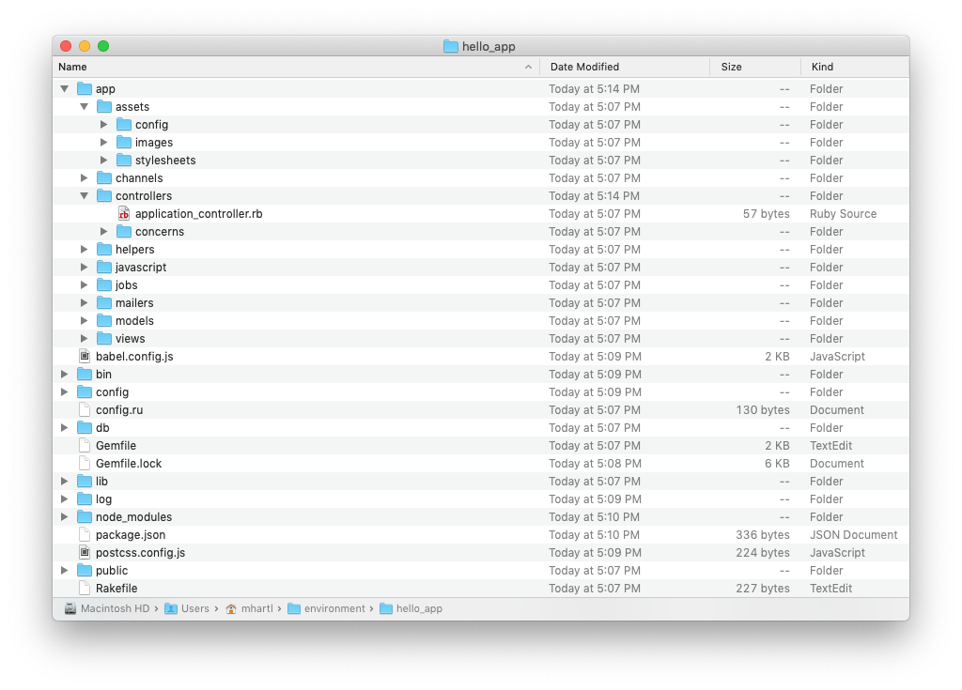Expand the views folder

[84, 339]
